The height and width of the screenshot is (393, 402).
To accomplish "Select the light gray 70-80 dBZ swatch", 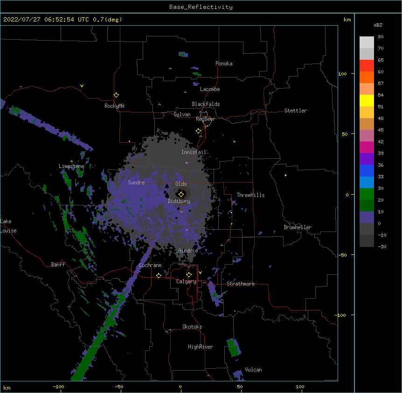I will 367,42.
